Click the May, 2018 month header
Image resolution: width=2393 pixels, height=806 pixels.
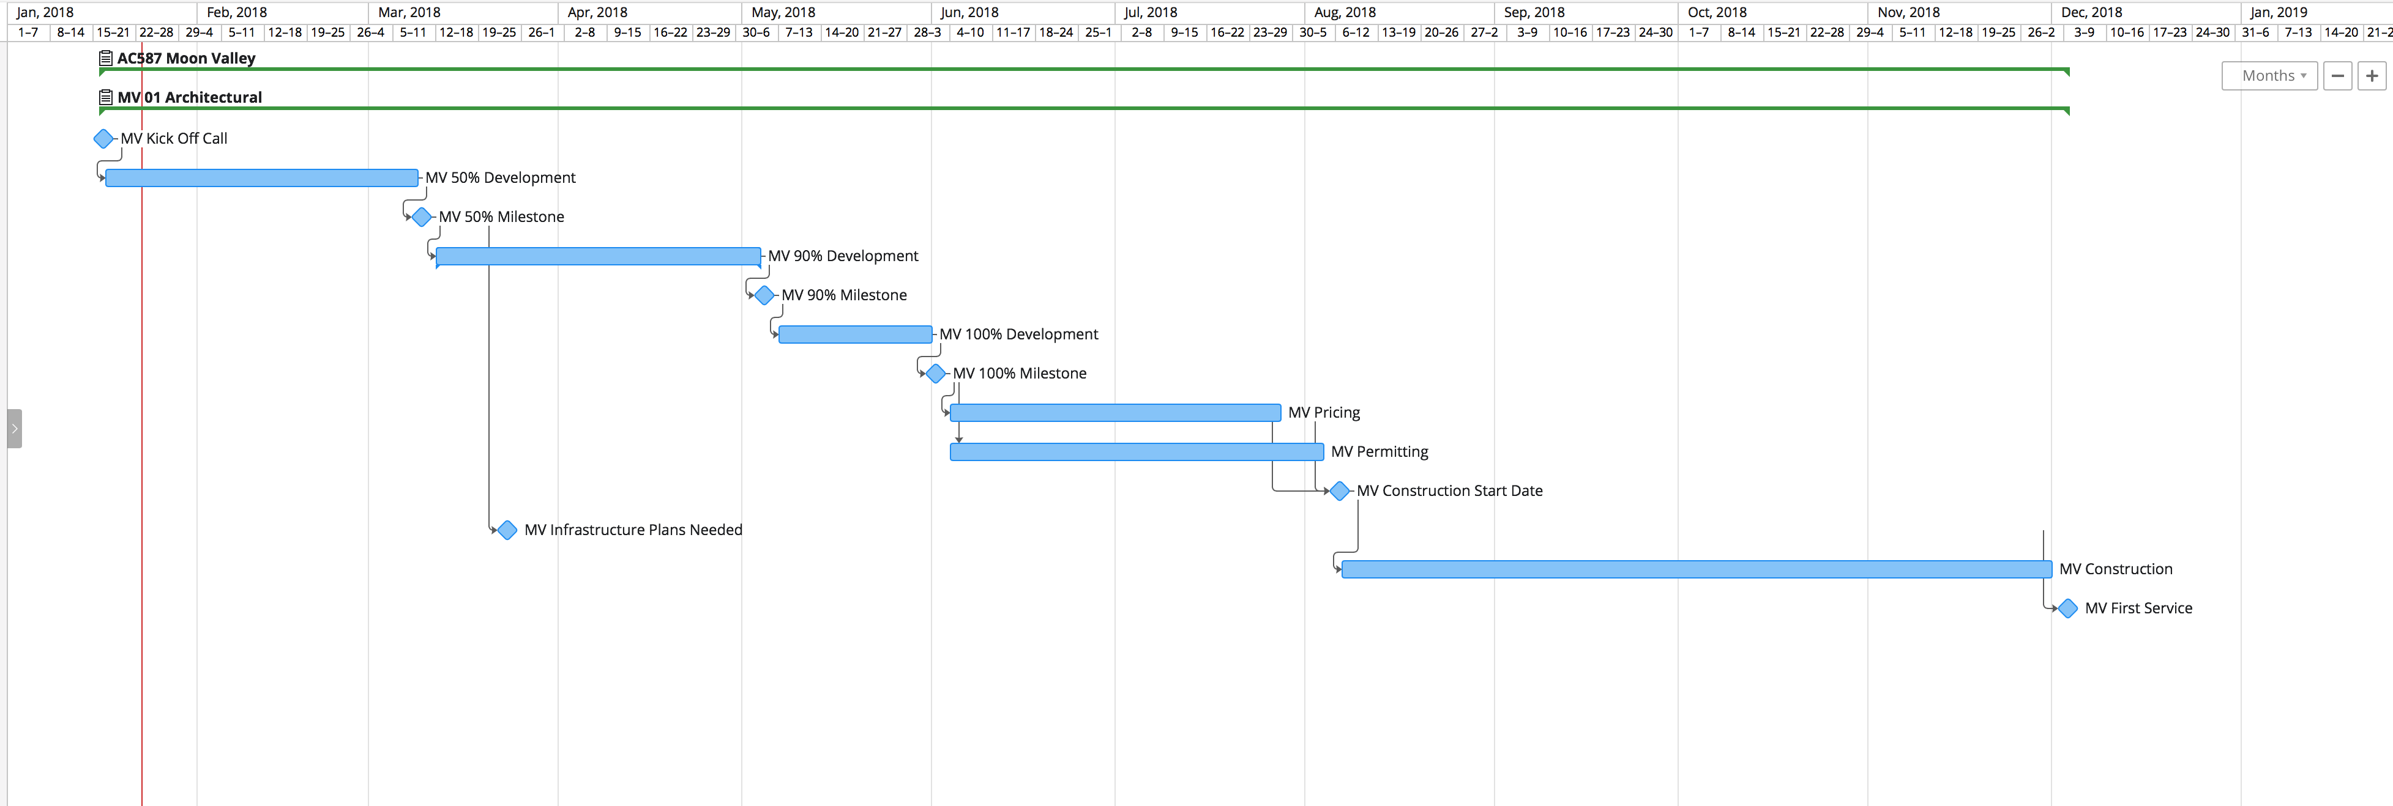836,12
